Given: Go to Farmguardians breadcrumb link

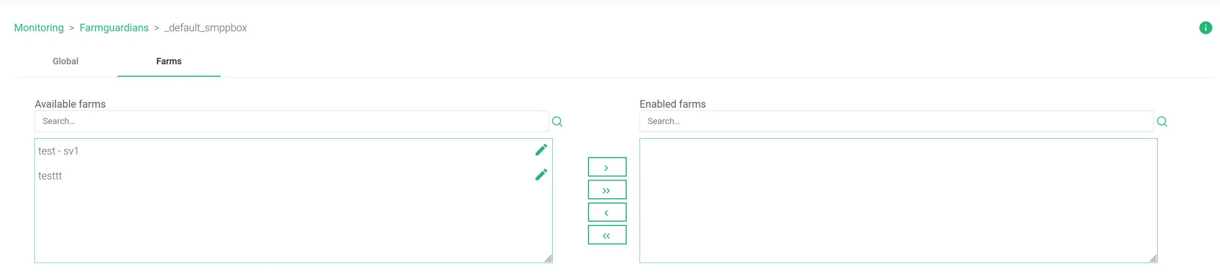Looking at the screenshot, I should pos(114,28).
